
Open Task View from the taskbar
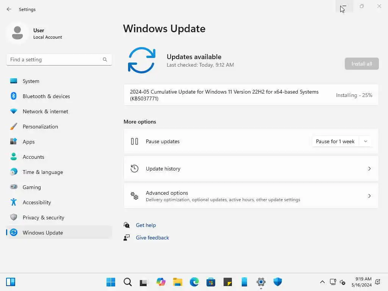(144, 282)
